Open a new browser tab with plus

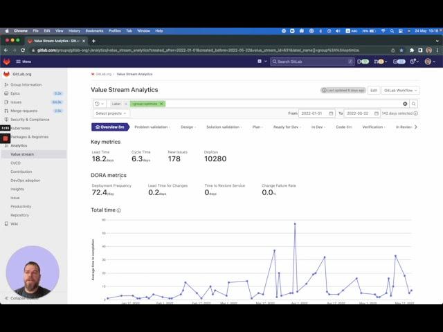(x=94, y=41)
